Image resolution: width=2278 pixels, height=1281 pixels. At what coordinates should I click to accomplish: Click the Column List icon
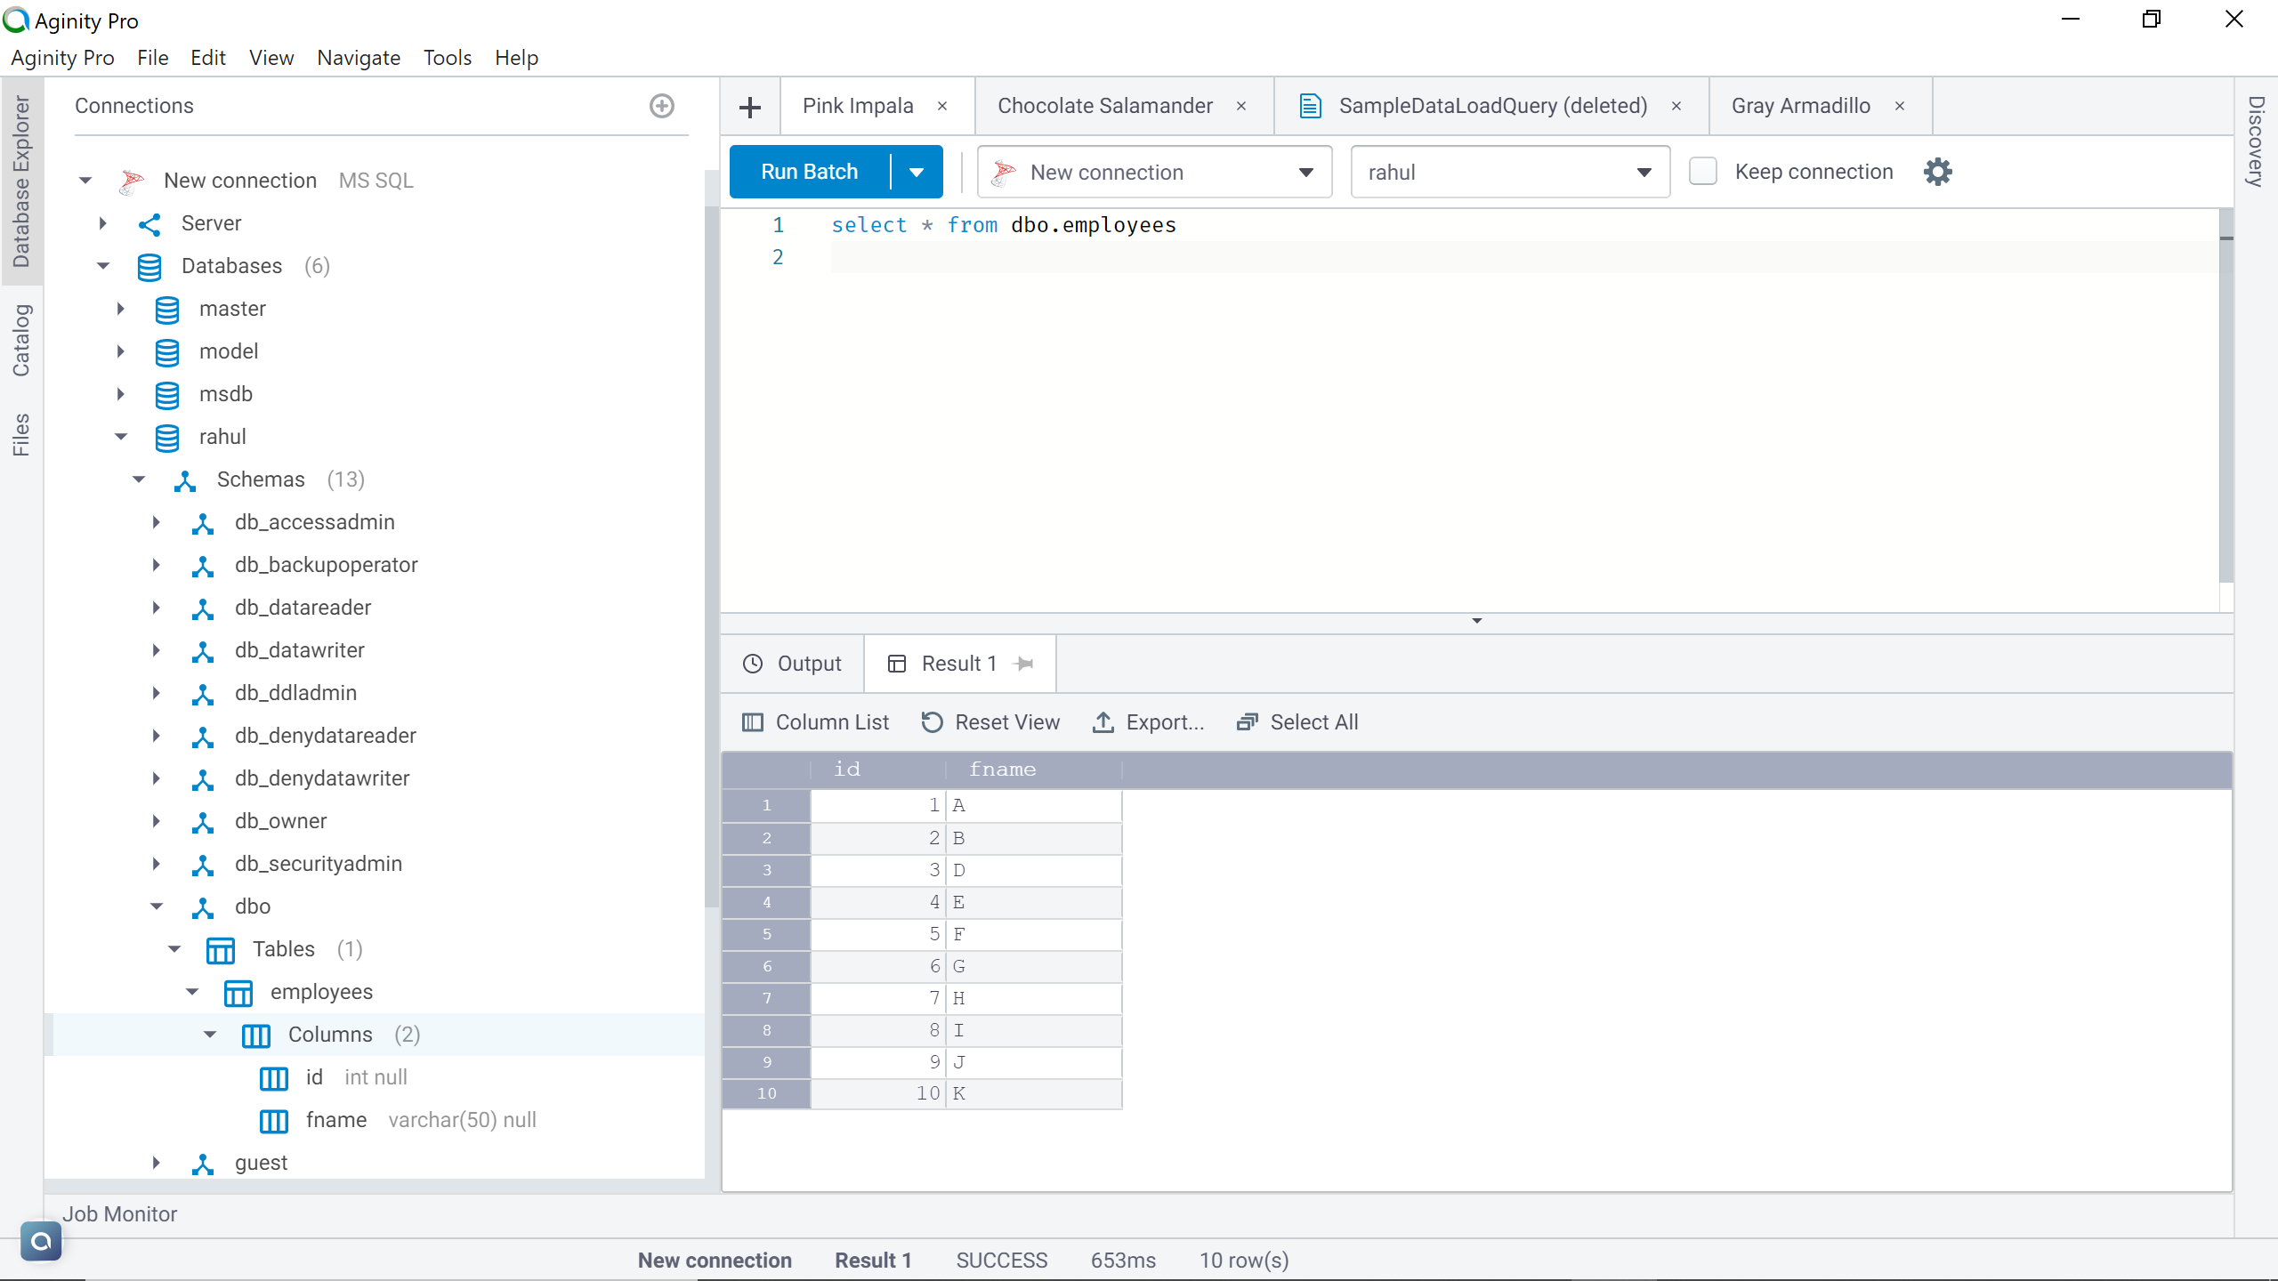point(753,722)
